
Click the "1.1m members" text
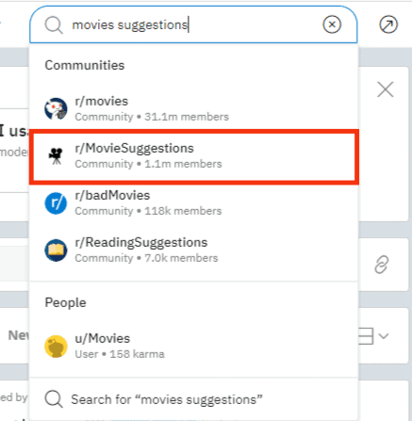click(x=183, y=164)
